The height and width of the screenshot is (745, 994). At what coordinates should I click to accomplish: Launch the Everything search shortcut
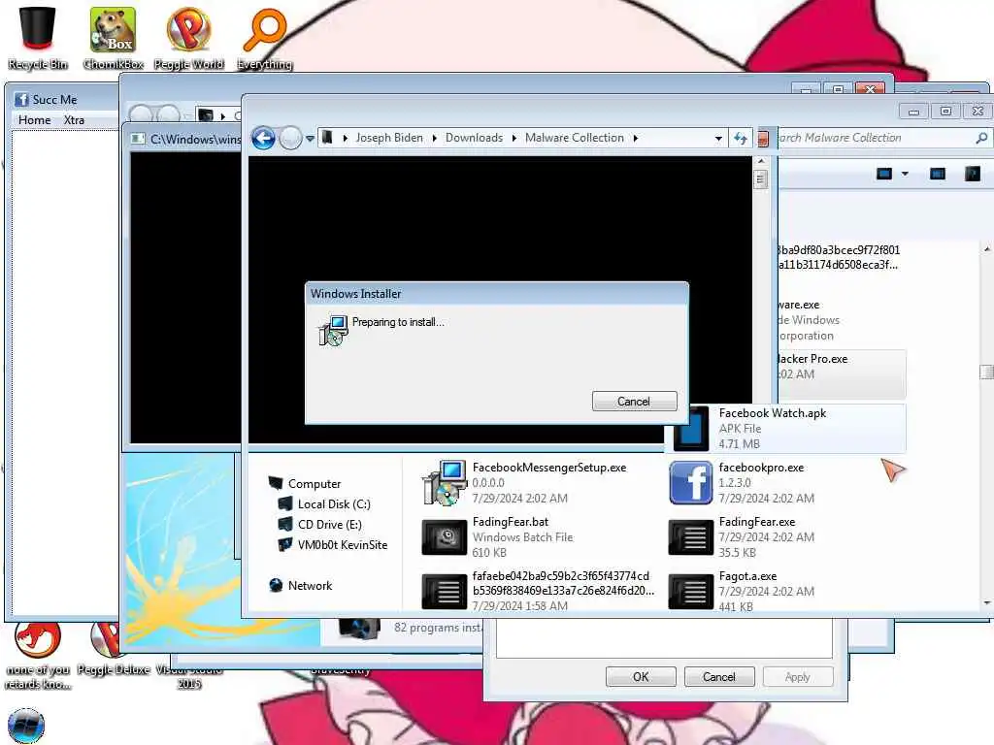coord(264,37)
